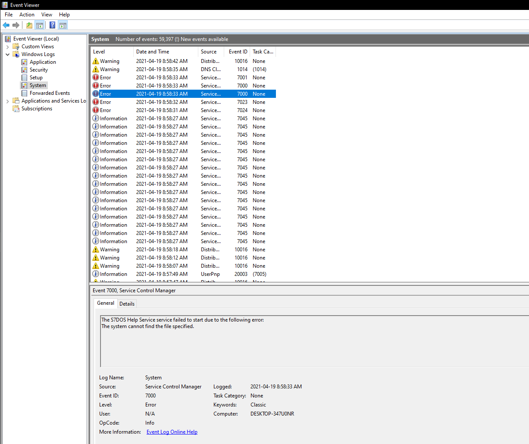Click error icon of event ID 7024
Viewport: 529px width, 444px height.
[x=96, y=110]
